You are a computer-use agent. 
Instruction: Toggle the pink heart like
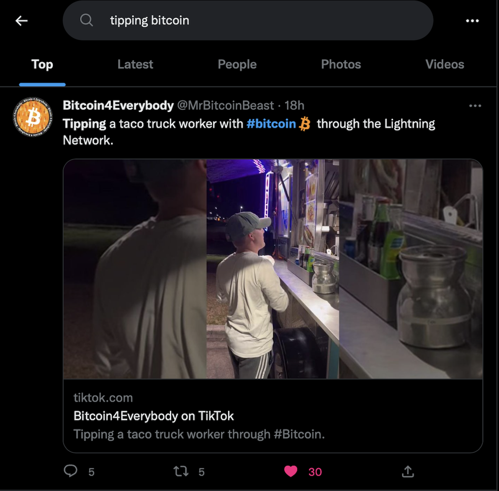291,471
